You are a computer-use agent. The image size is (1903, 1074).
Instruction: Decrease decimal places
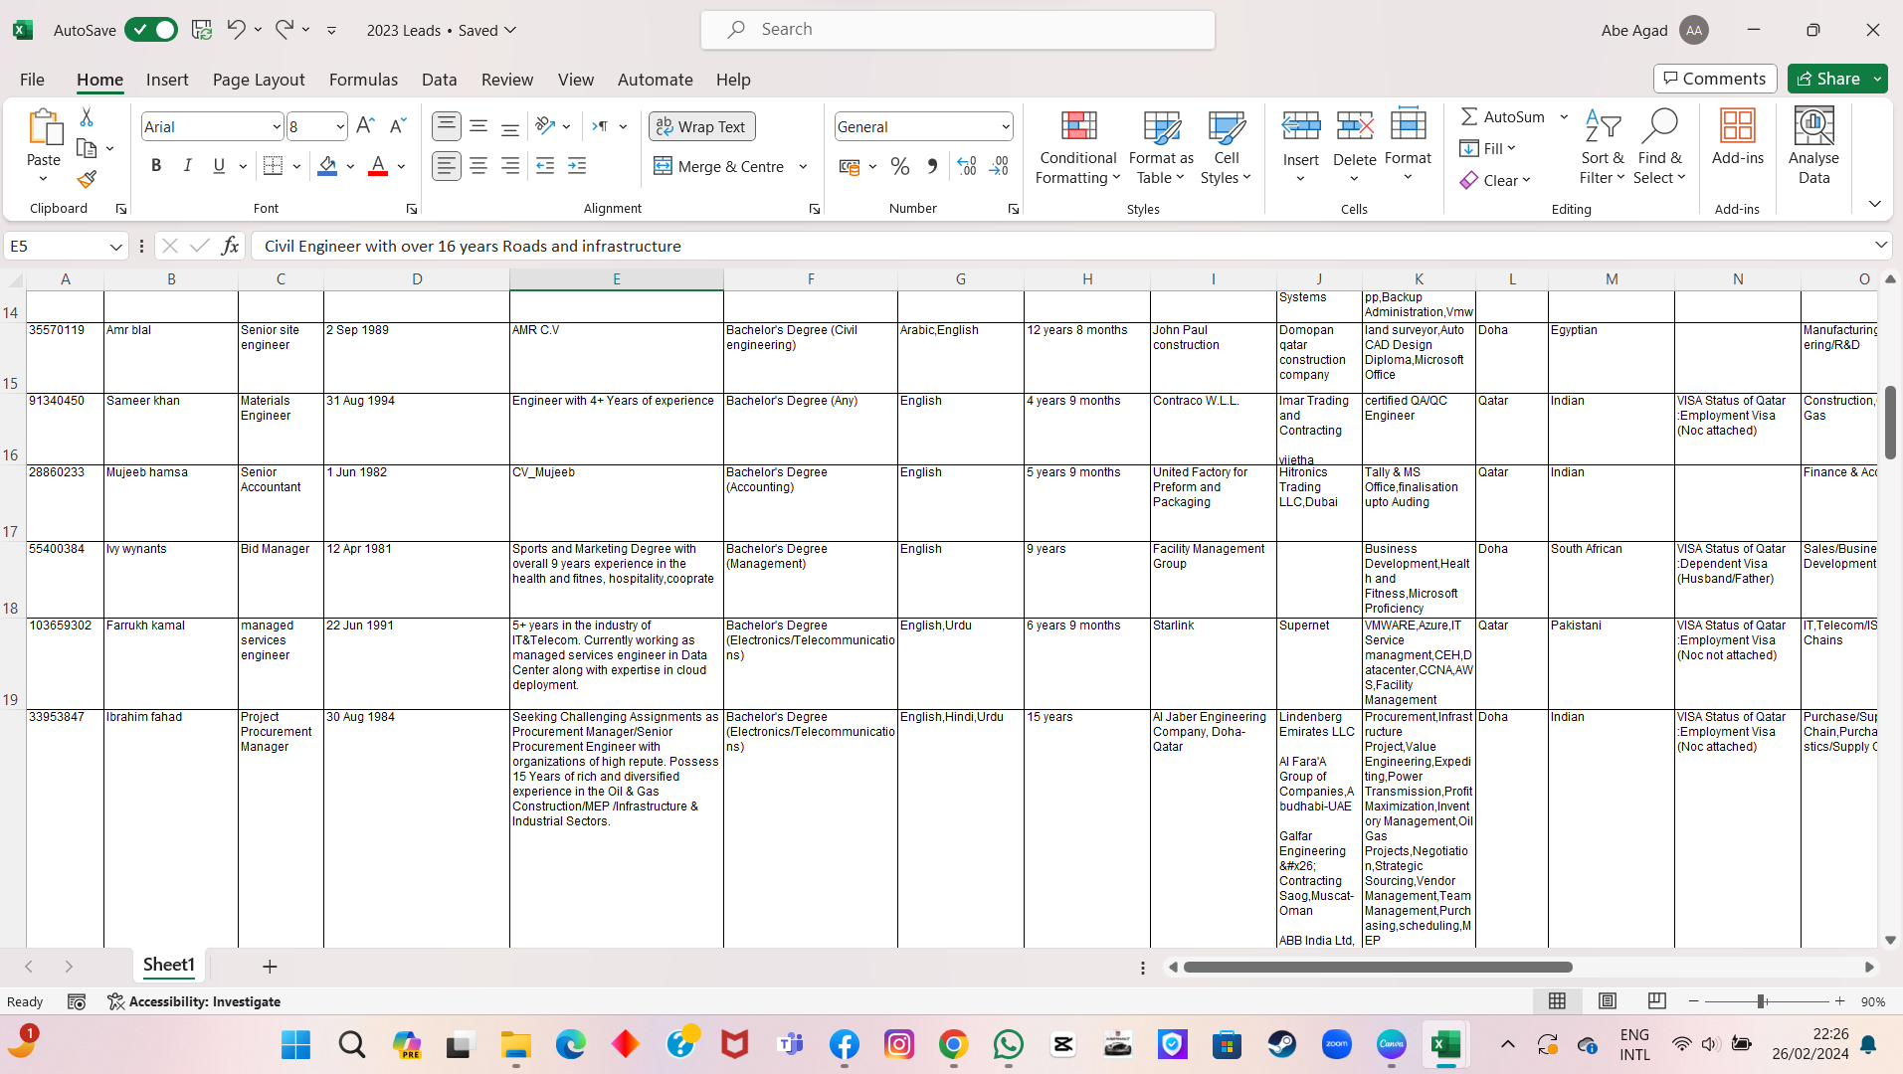(x=999, y=167)
